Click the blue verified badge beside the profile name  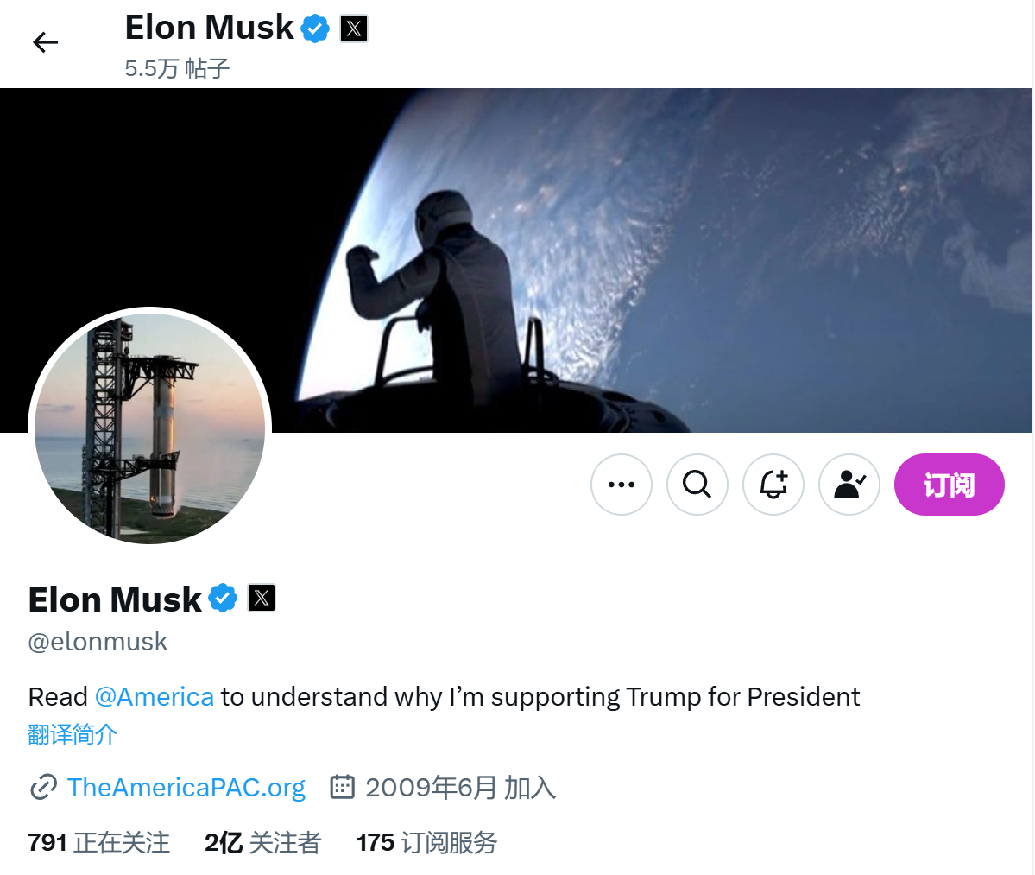tap(223, 598)
